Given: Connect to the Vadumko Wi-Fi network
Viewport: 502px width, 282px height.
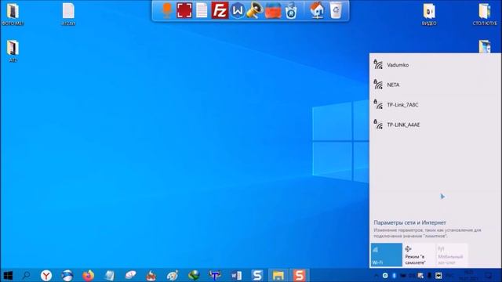Looking at the screenshot, I should [x=435, y=65].
